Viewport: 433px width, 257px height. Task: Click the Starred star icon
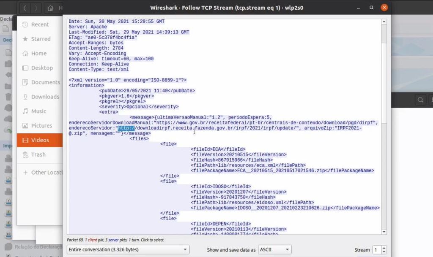[x=25, y=39]
